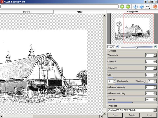This screenshot has height=118, width=158.
Task: Click the Charcoal value field
Action: 149,62
